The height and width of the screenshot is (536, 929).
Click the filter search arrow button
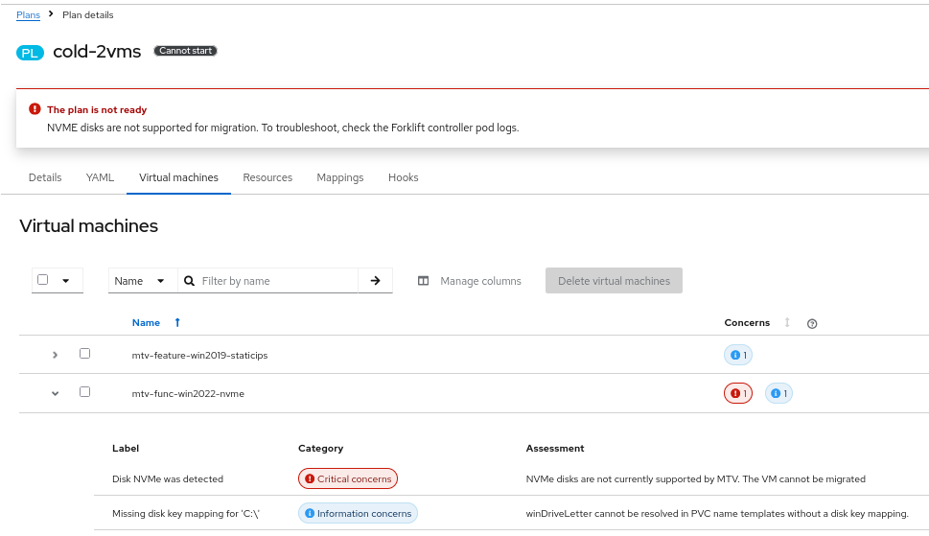[x=375, y=281]
